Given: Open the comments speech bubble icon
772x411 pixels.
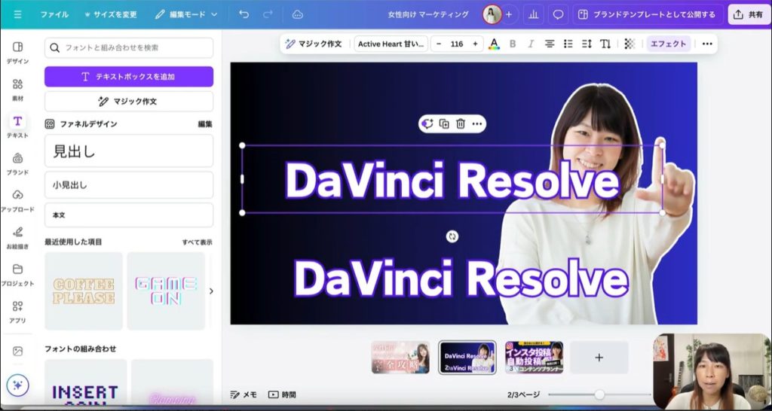Looking at the screenshot, I should (x=558, y=14).
